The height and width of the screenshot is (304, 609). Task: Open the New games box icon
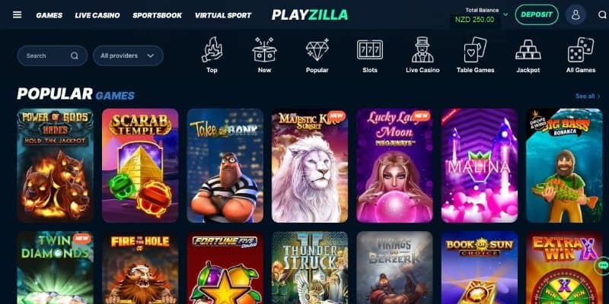click(x=264, y=49)
